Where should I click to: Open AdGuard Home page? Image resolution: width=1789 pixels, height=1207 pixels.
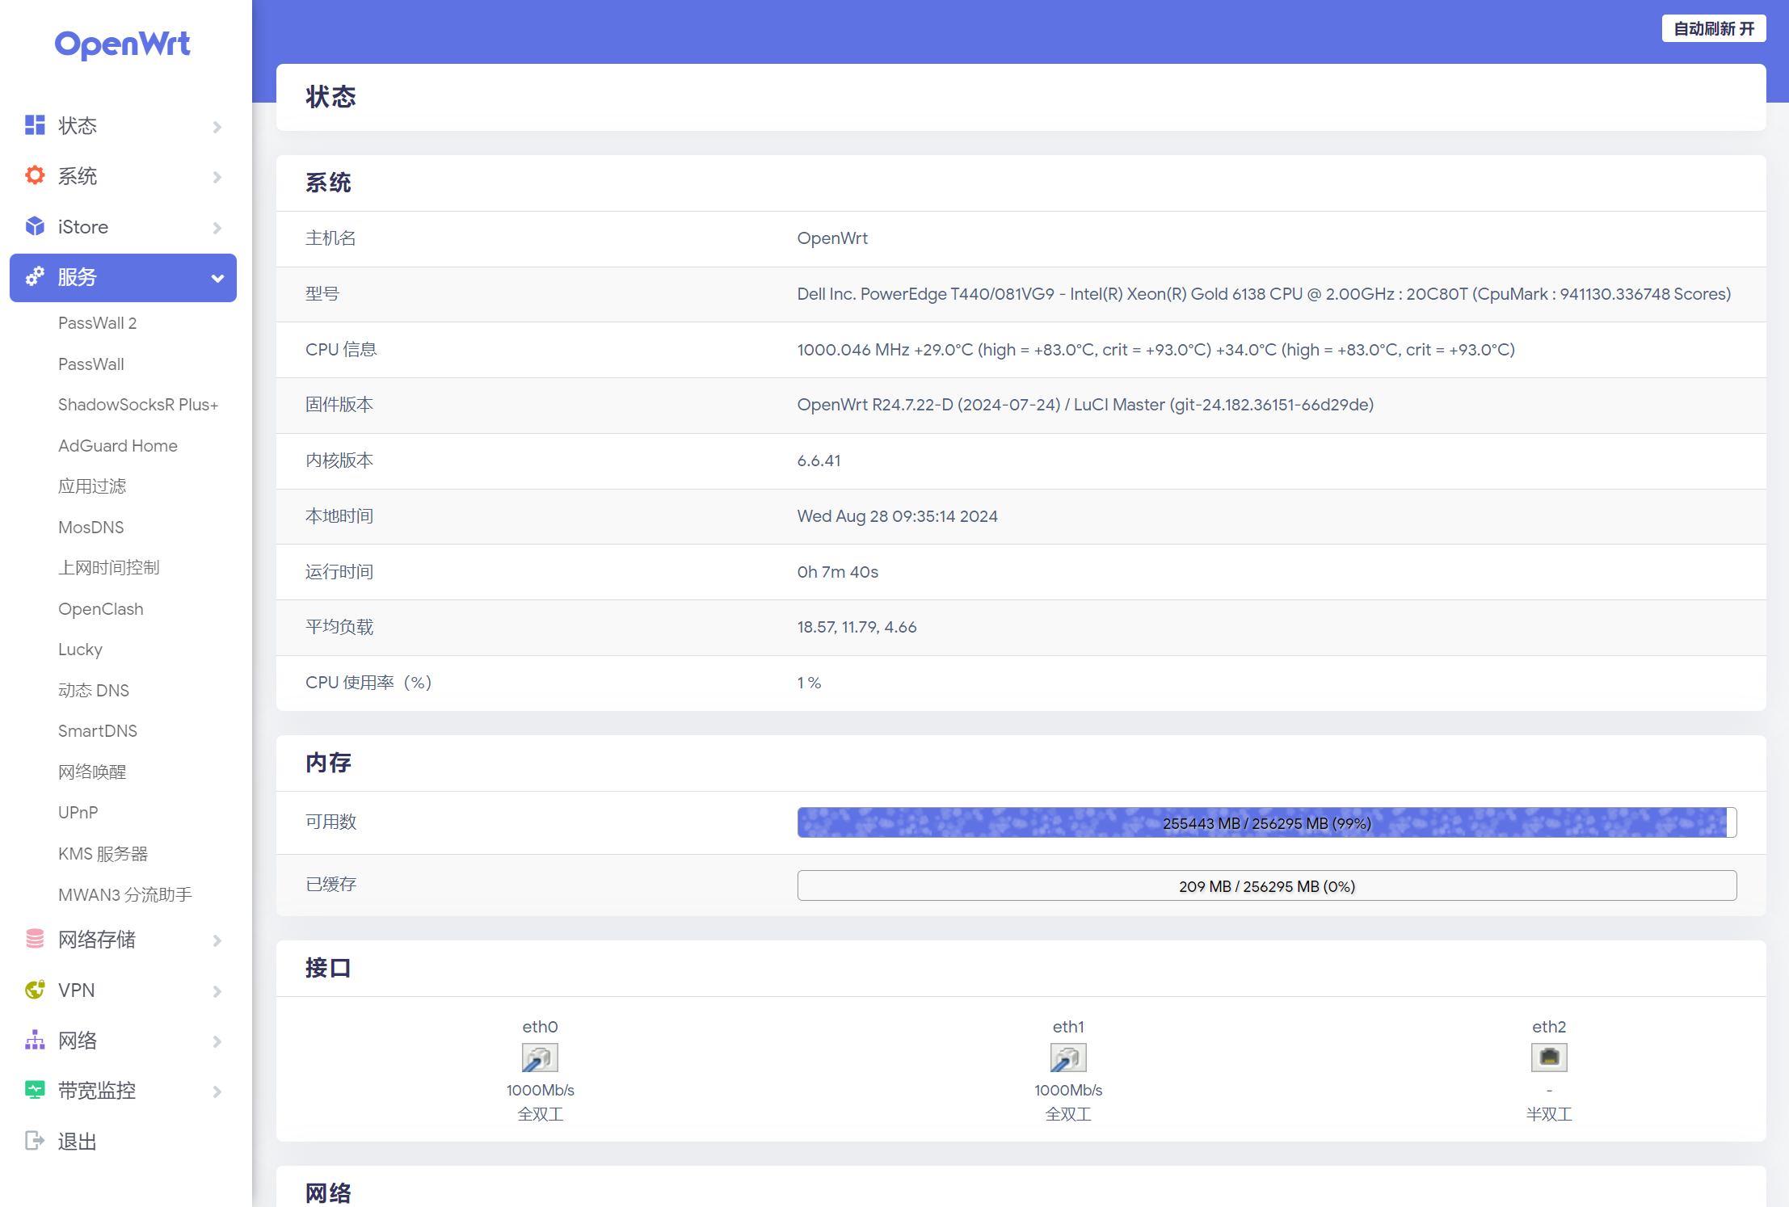118,446
